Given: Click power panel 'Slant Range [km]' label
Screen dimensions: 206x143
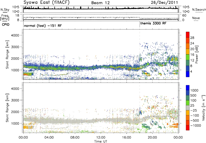Looking at the screenshot, I should 7,54.
